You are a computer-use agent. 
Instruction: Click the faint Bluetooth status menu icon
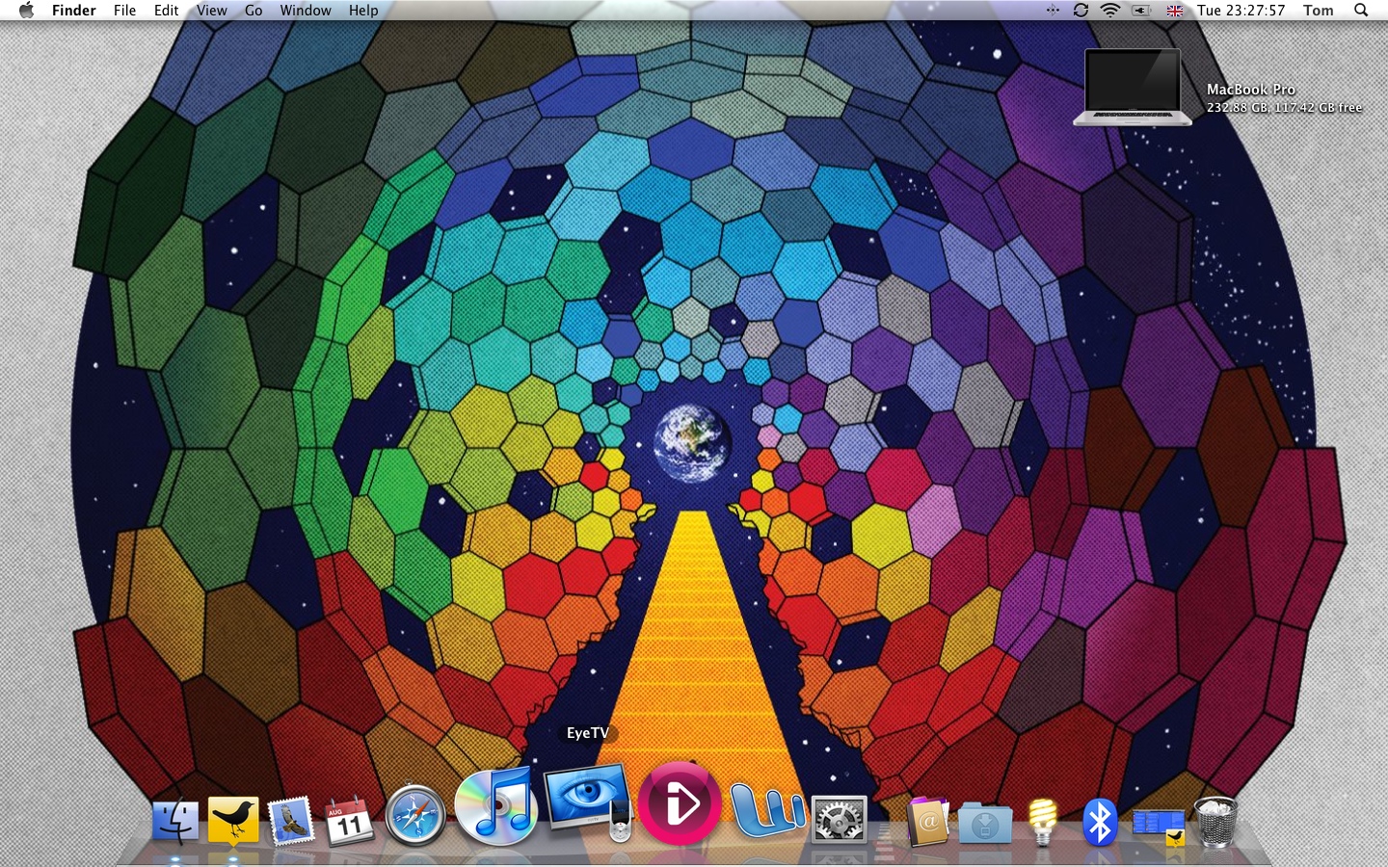click(x=1053, y=11)
